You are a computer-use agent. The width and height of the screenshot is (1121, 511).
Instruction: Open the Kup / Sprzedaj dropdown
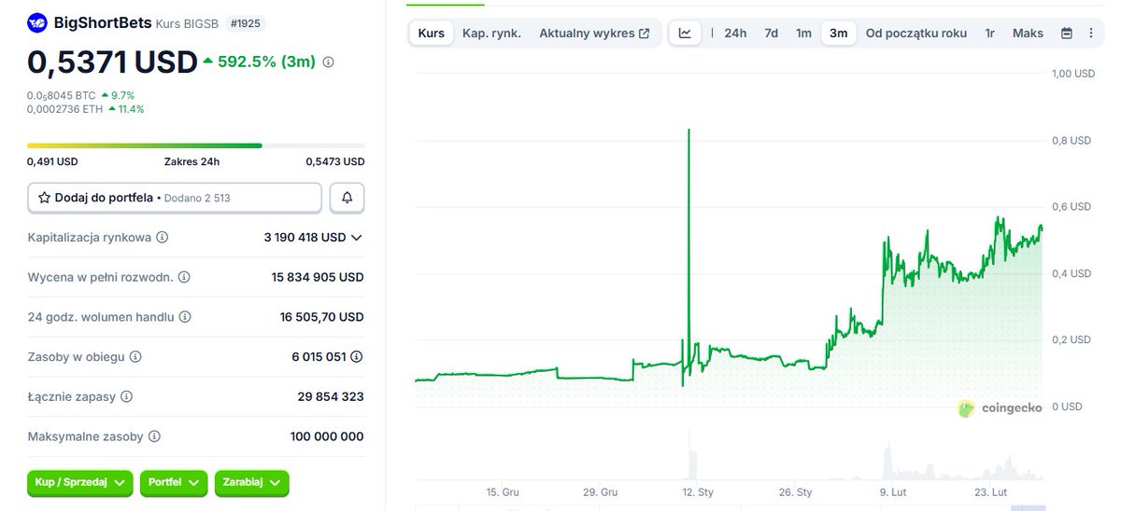80,482
